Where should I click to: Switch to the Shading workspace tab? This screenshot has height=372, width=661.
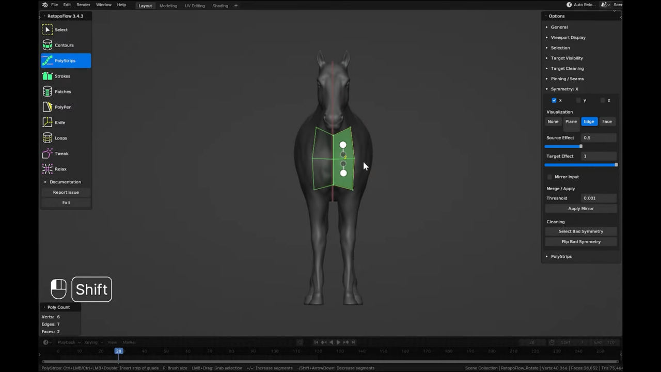click(220, 6)
